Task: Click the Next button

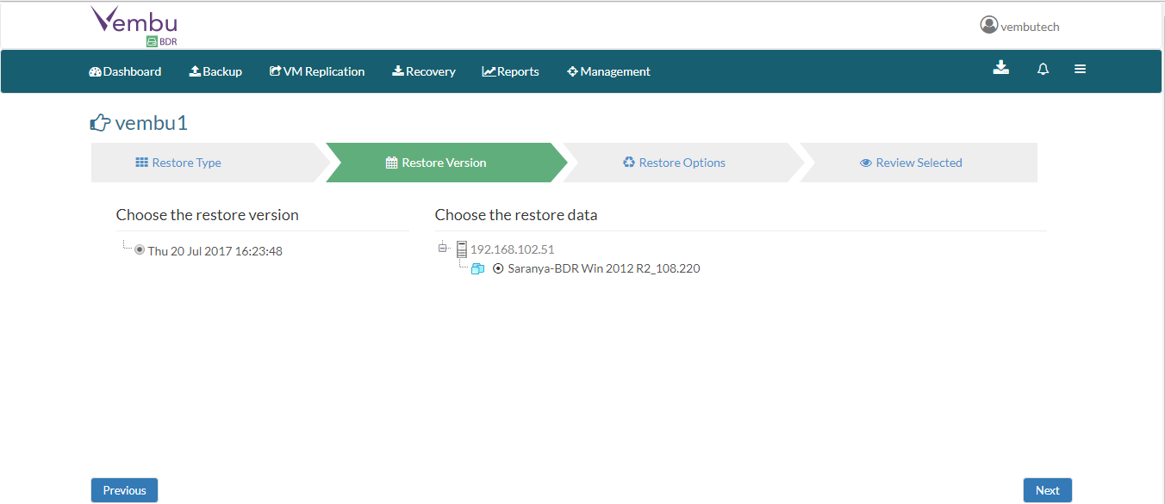Action: pos(1048,490)
